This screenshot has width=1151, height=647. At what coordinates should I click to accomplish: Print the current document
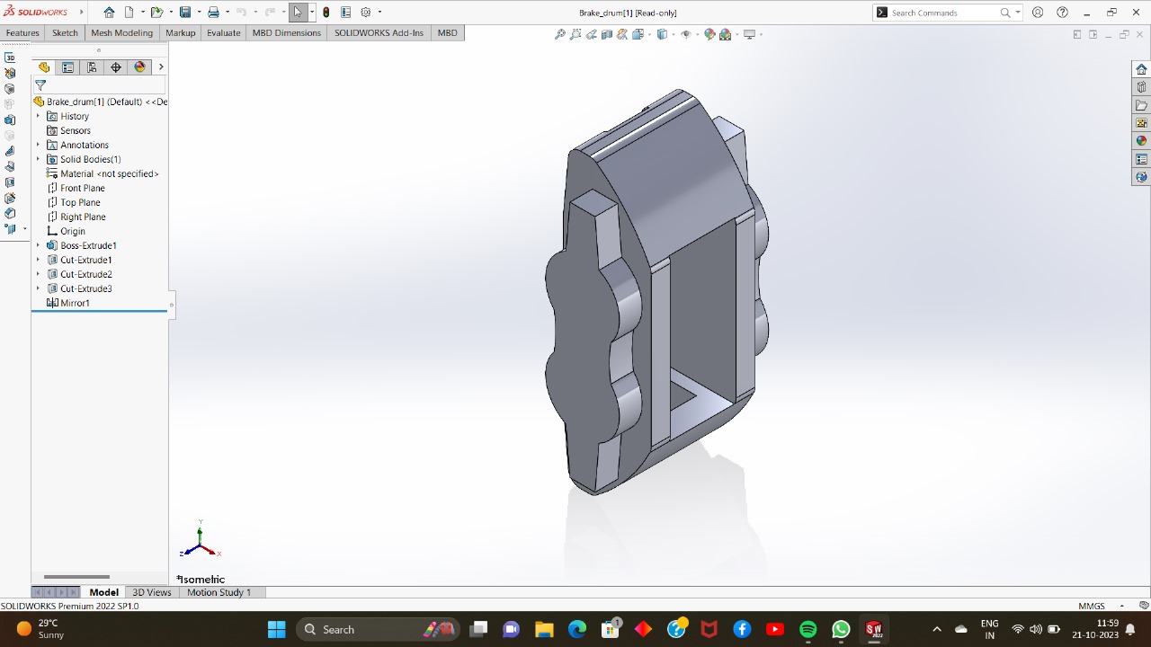pyautogui.click(x=213, y=13)
